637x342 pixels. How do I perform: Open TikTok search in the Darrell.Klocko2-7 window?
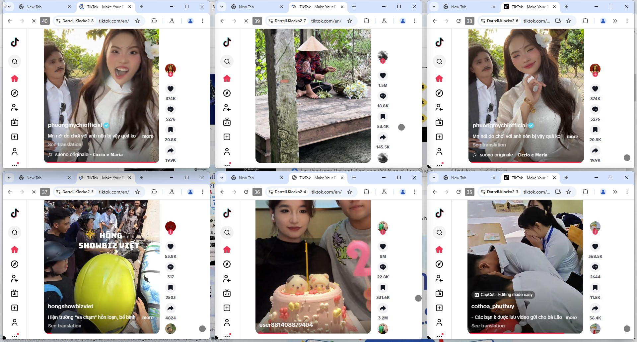point(227,61)
